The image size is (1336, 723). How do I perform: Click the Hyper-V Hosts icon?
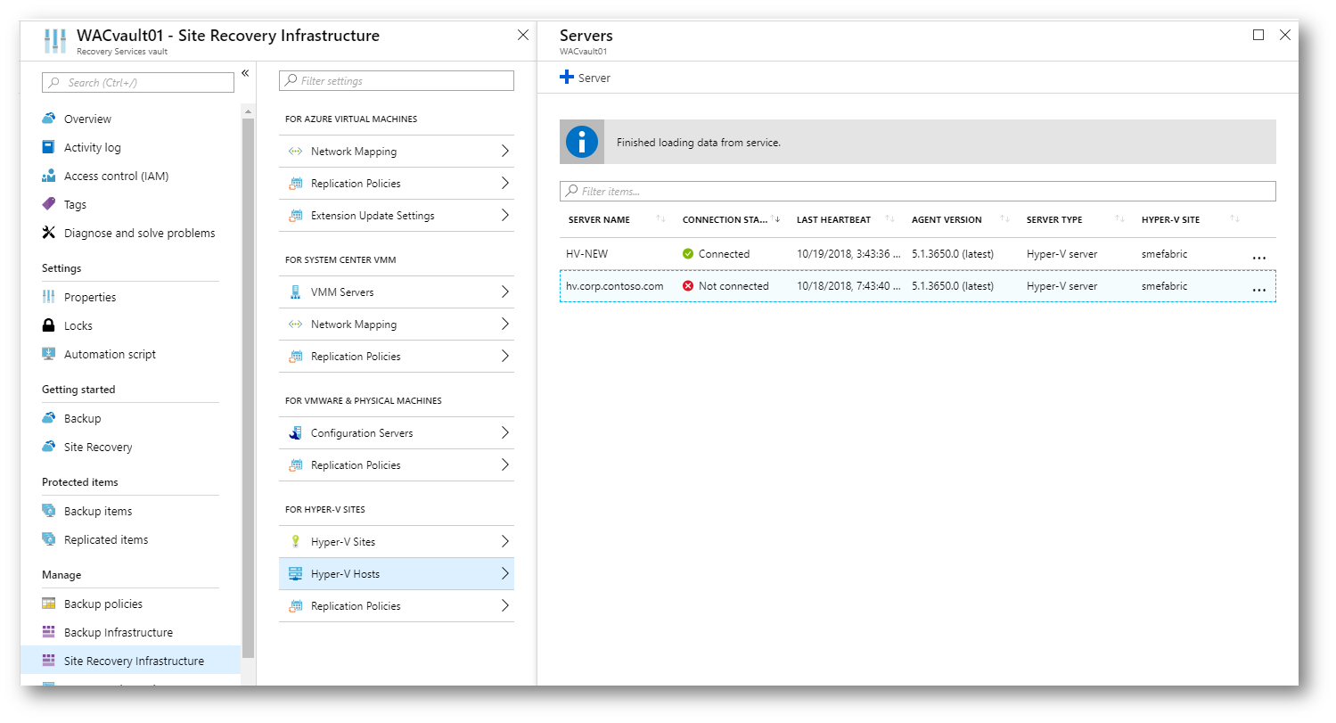pyautogui.click(x=295, y=574)
